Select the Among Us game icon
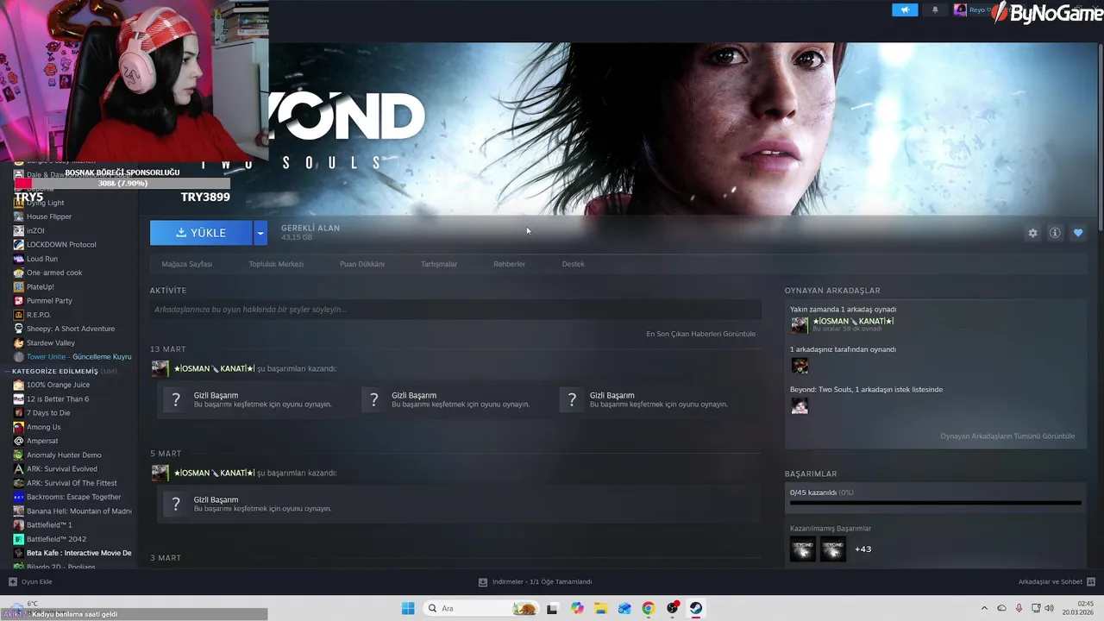Screen dimensions: 1104x621 click(x=19, y=427)
